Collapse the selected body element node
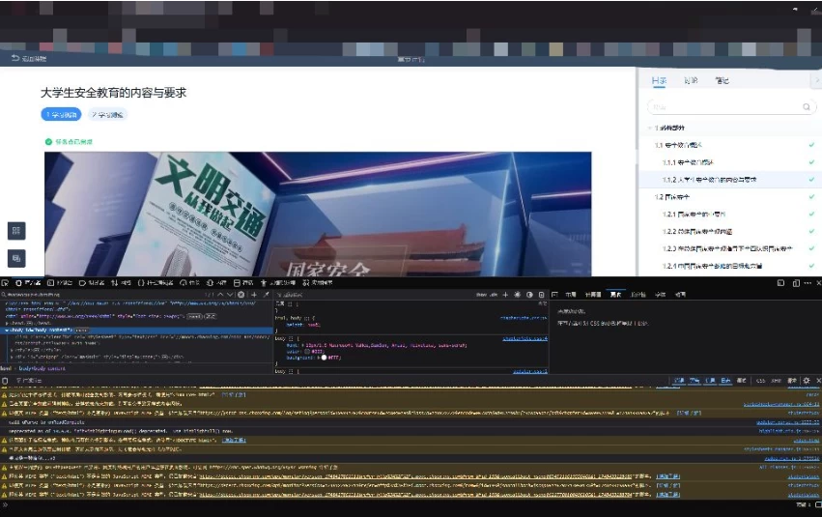Image resolution: width=822 pixels, height=517 pixels. pos(7,330)
